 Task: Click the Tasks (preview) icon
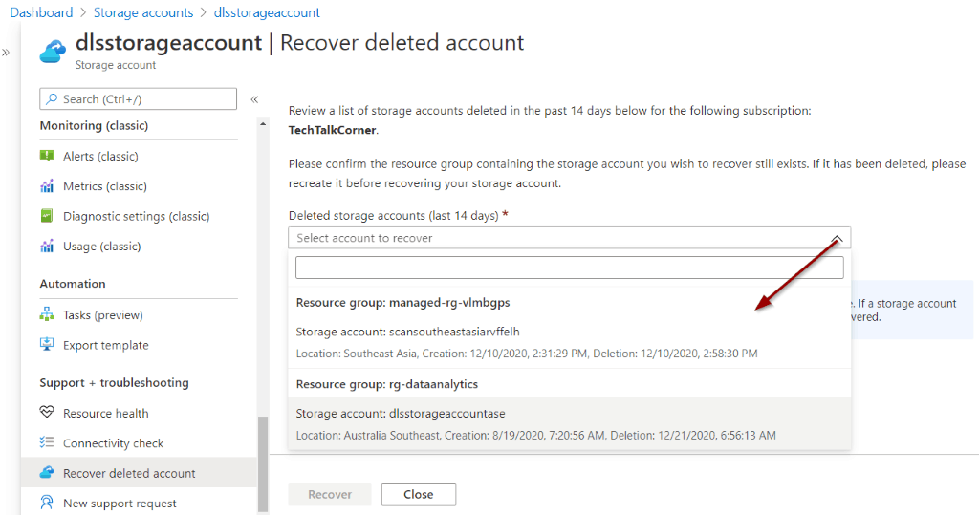tap(47, 314)
